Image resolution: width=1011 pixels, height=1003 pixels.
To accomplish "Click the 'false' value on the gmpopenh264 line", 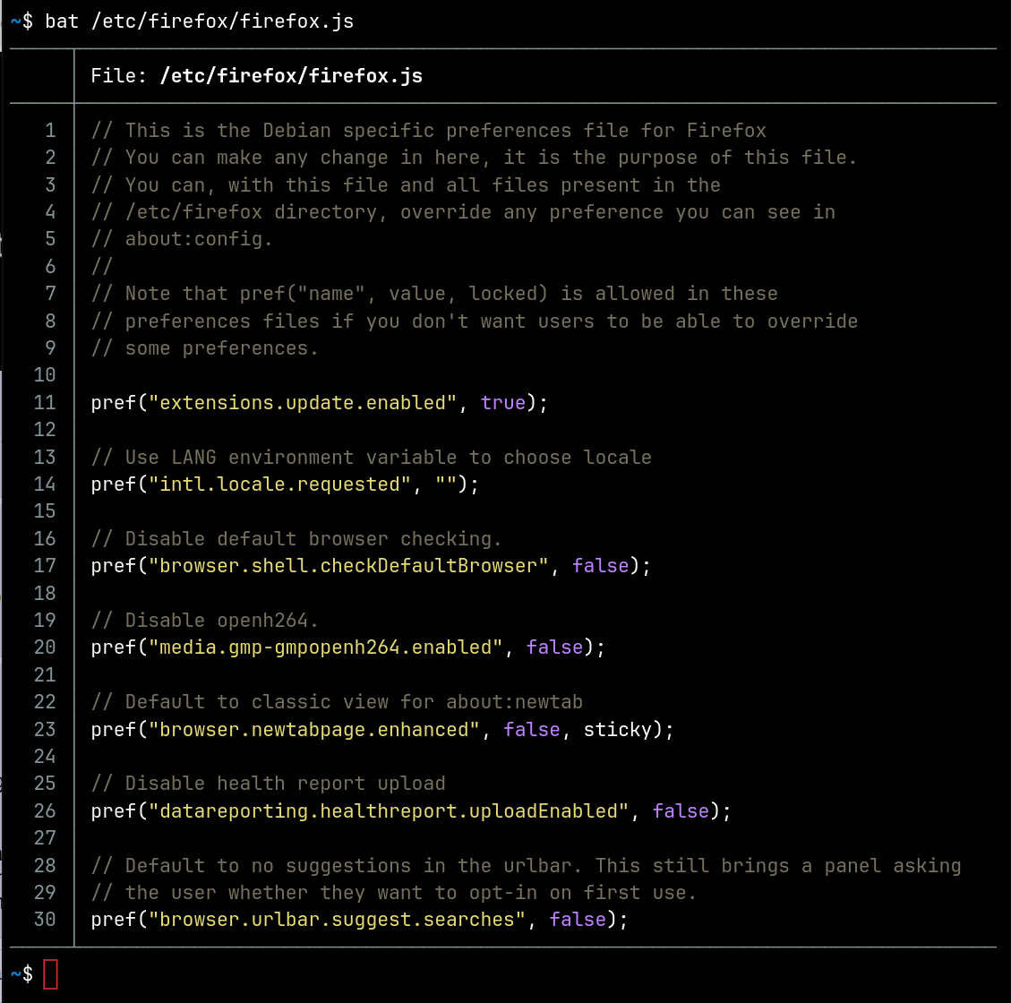I will point(554,647).
